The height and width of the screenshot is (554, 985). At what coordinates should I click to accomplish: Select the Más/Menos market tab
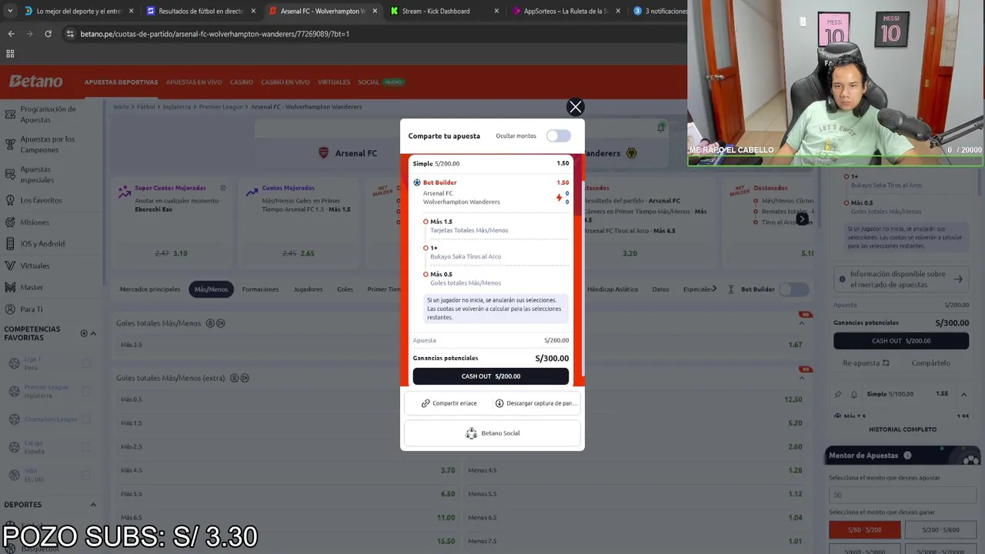[x=211, y=289]
